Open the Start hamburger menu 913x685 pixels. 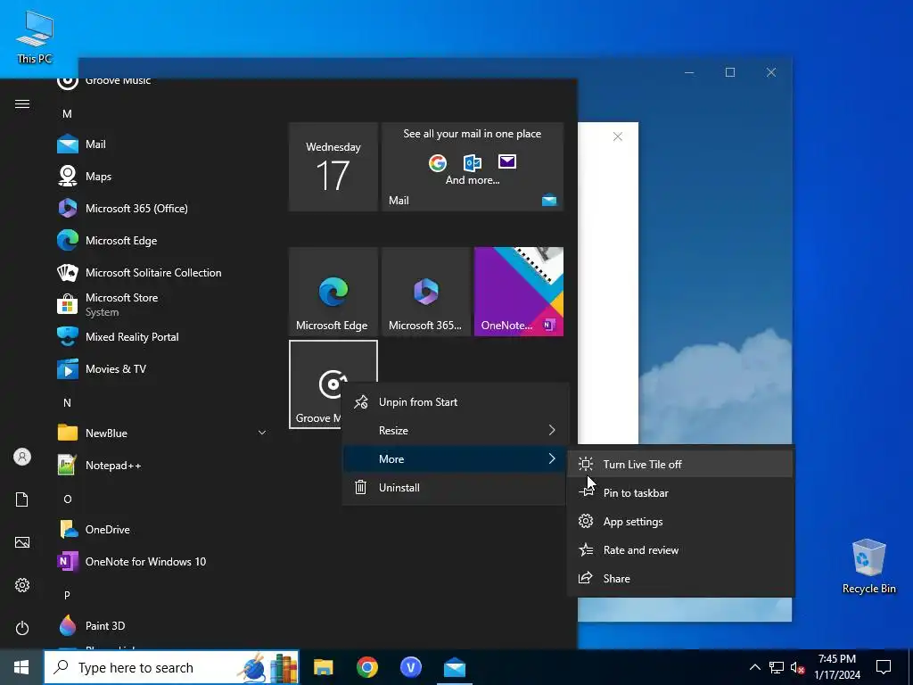22,103
